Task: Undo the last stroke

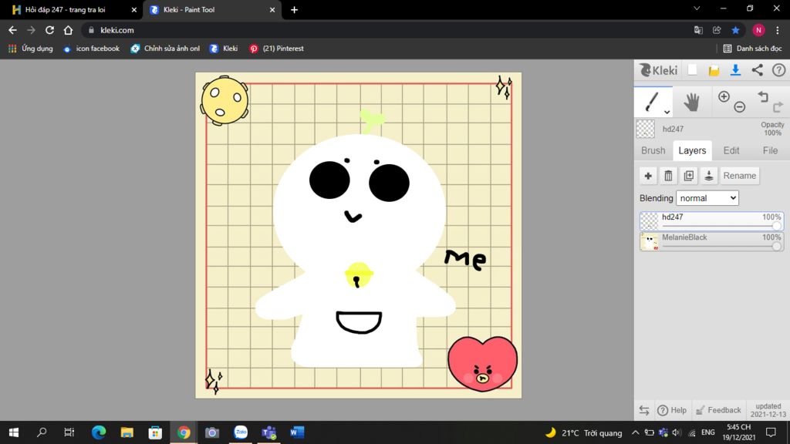Action: pyautogui.click(x=763, y=96)
